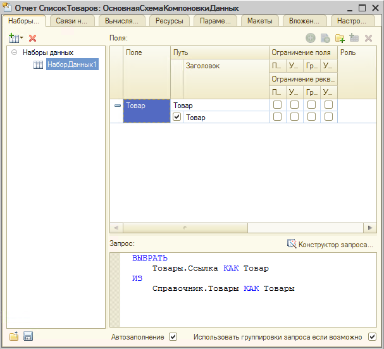Viewport: 384px width, 349px height.
Task: Delete selected data set with red X
Action: click(x=33, y=39)
